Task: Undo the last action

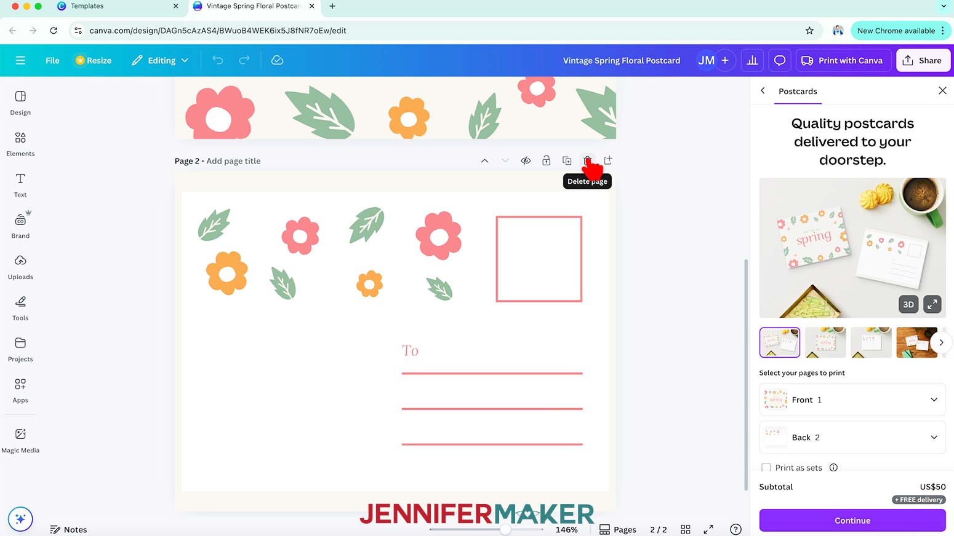Action: click(217, 60)
